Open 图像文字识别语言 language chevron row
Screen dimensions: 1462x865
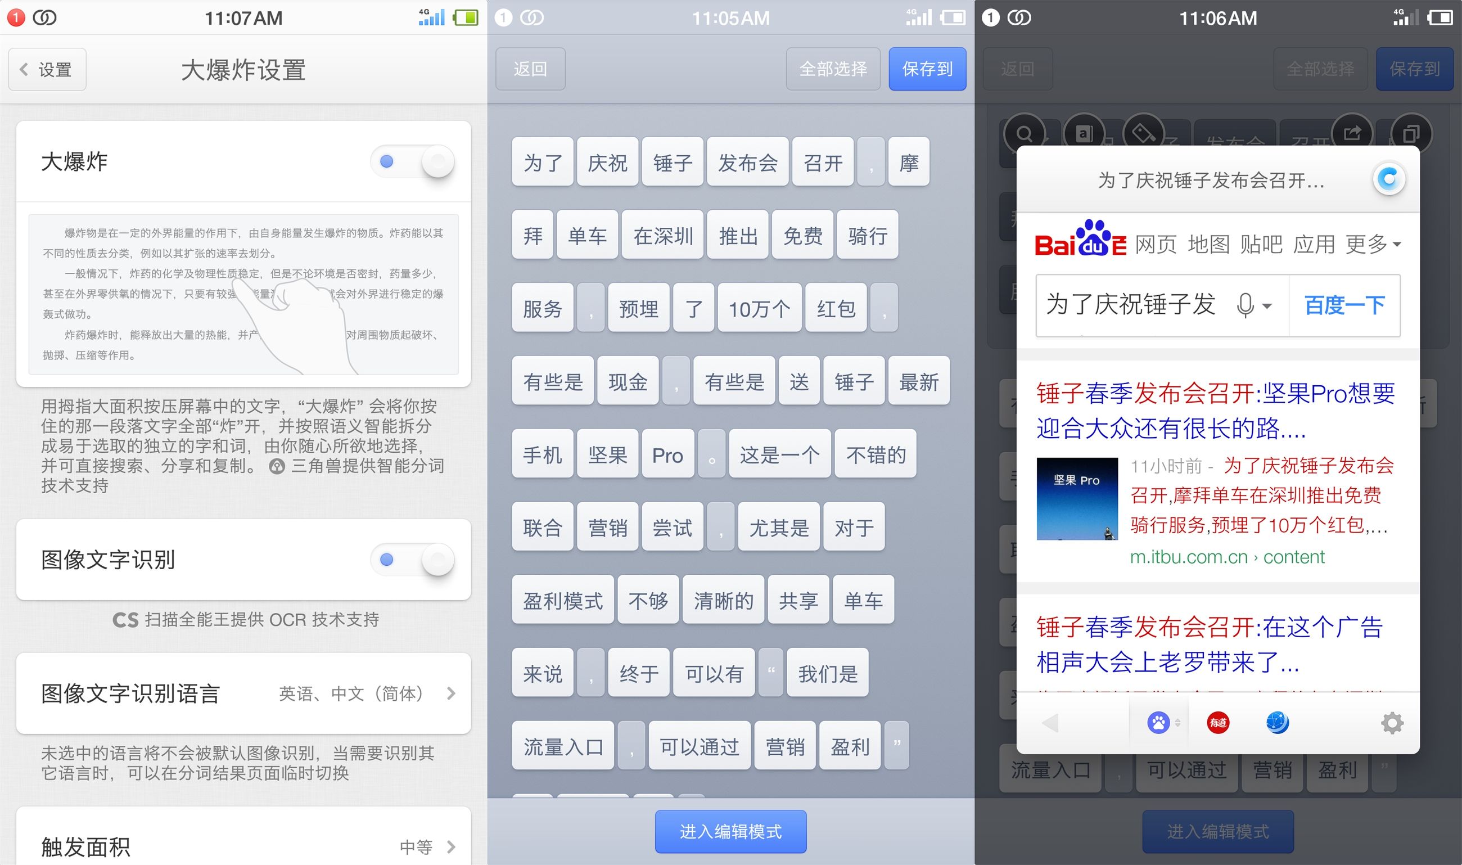[x=243, y=693]
